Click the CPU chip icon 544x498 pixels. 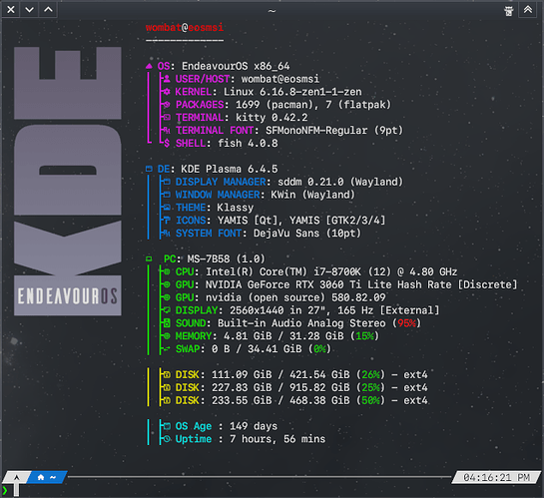pos(167,271)
